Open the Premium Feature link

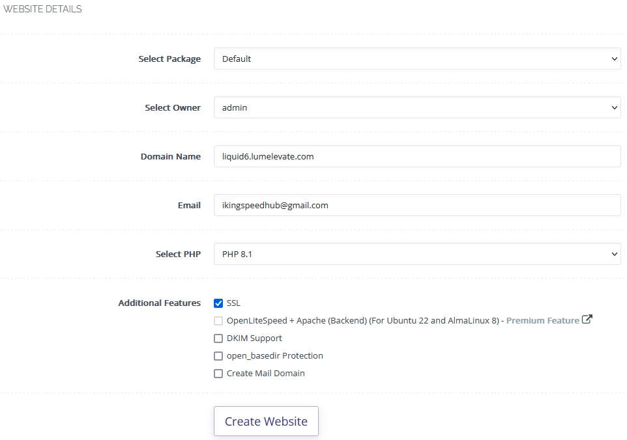click(x=542, y=320)
